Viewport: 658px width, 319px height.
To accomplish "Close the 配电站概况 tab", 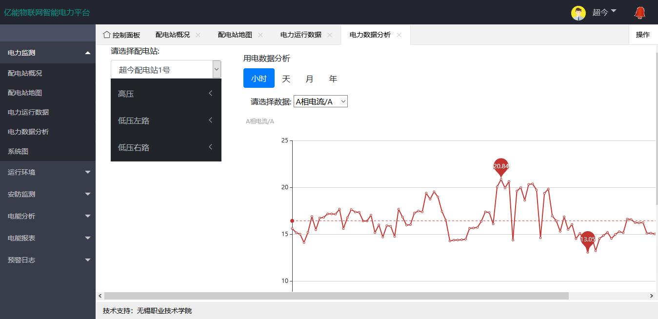I will (198, 35).
